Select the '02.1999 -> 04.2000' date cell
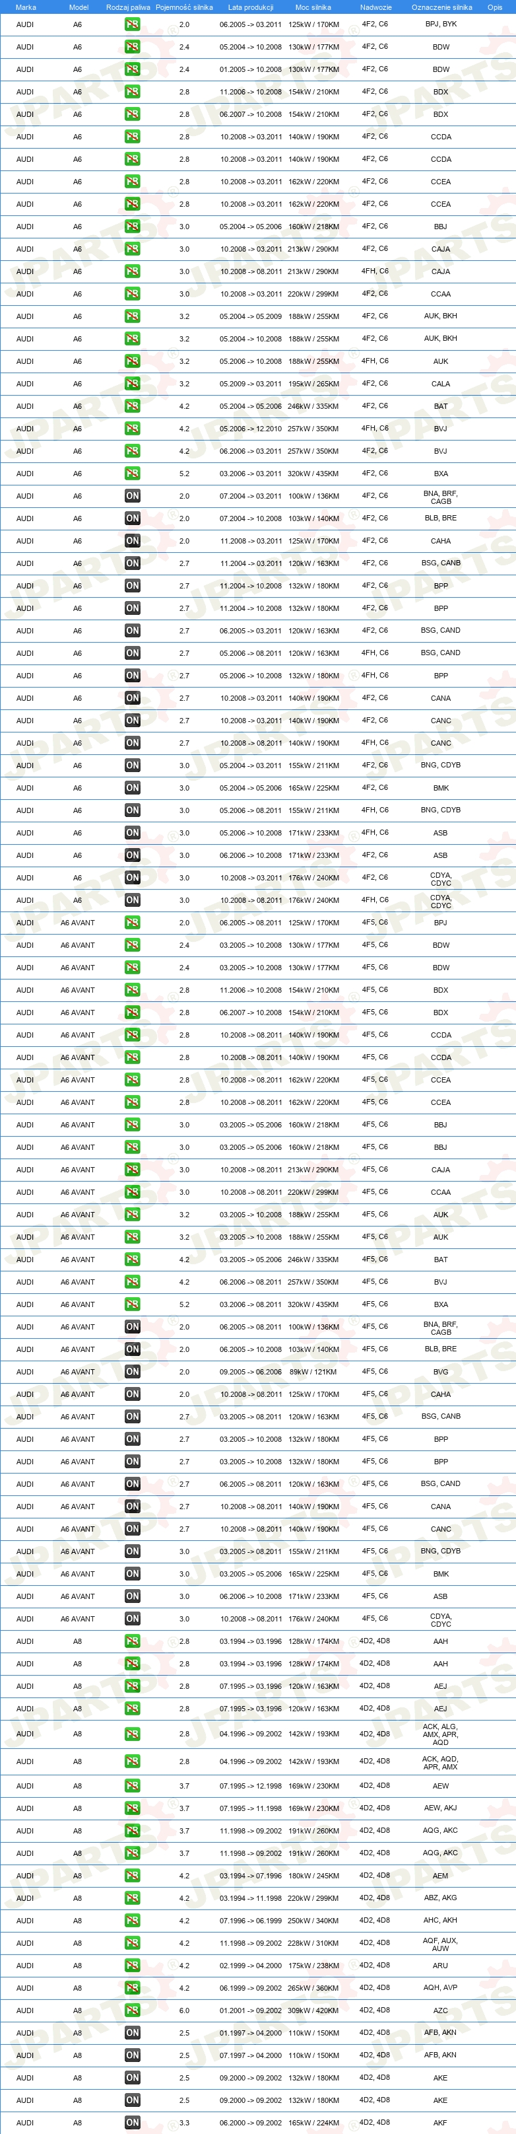Screen dimensions: 516x2134 point(250,1966)
